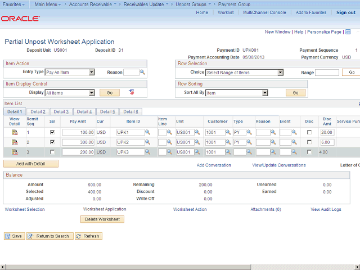Click lookup icon beside Item ID UPK3

coord(147,152)
